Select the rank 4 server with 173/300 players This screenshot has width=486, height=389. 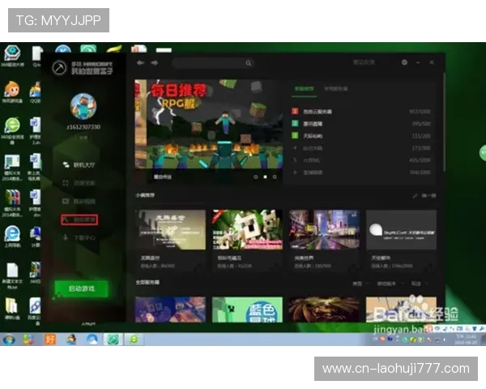click(x=361, y=148)
